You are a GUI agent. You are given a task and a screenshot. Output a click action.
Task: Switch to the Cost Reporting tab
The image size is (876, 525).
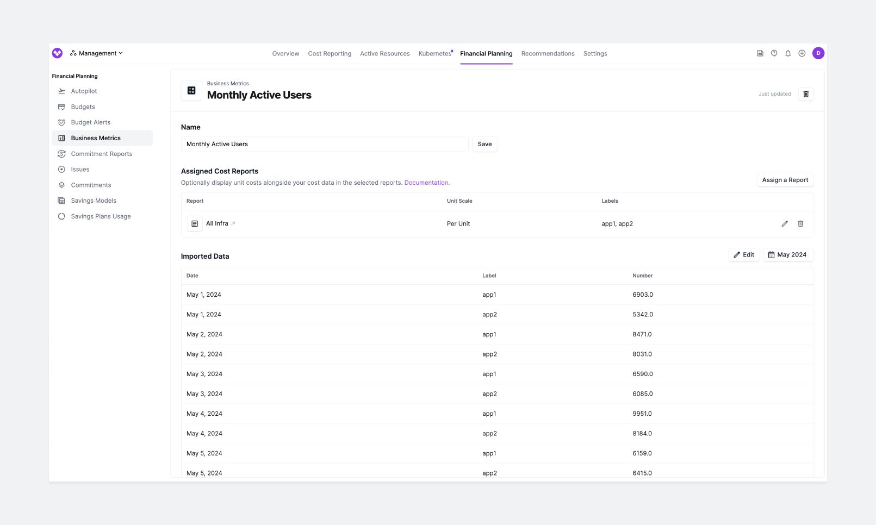[330, 53]
